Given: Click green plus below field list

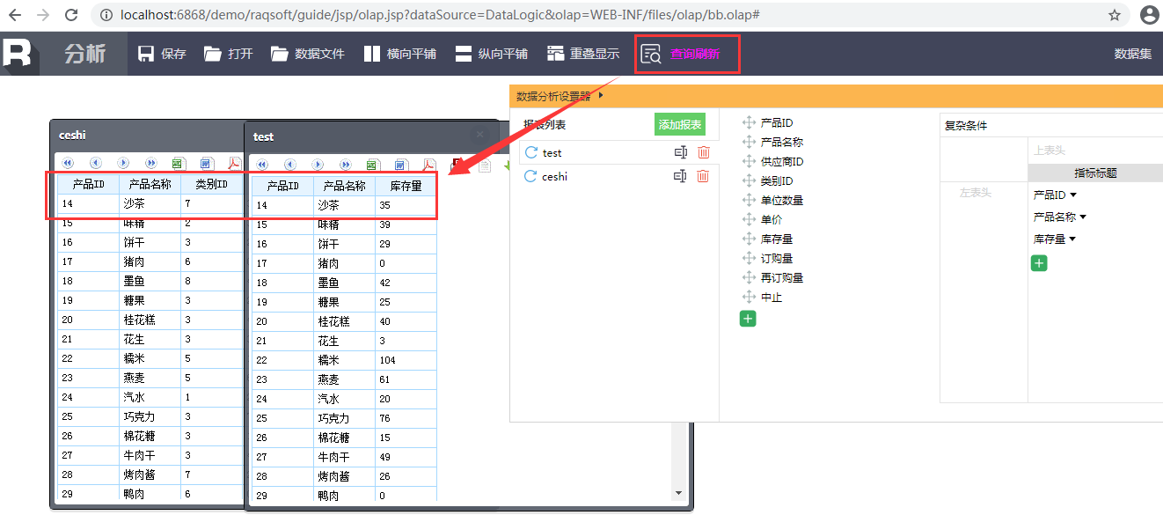Looking at the screenshot, I should coord(748,319).
